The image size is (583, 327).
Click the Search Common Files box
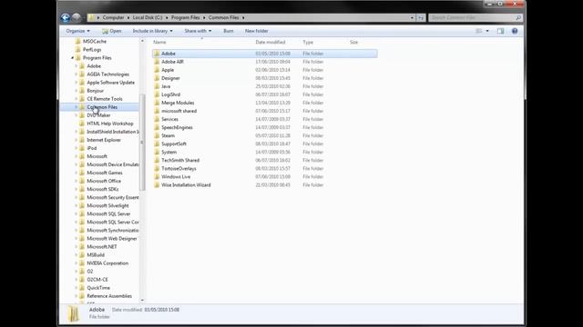[476, 17]
